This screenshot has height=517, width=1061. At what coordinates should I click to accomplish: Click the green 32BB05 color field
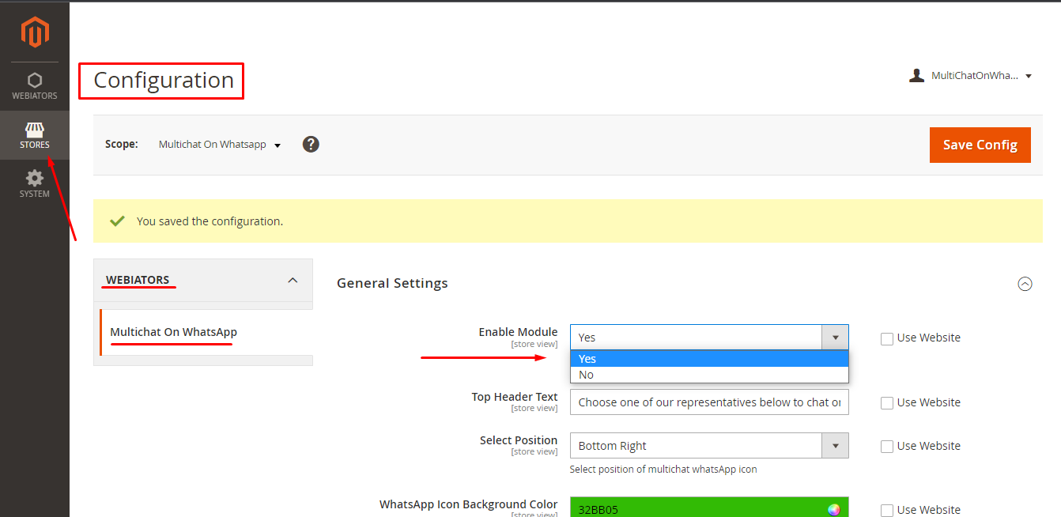click(709, 508)
